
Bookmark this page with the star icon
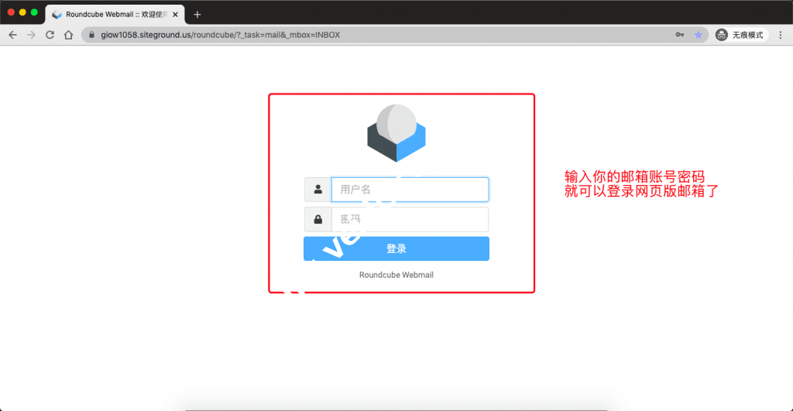tap(699, 35)
